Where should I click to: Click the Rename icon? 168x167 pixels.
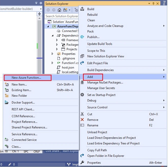coord(82,125)
